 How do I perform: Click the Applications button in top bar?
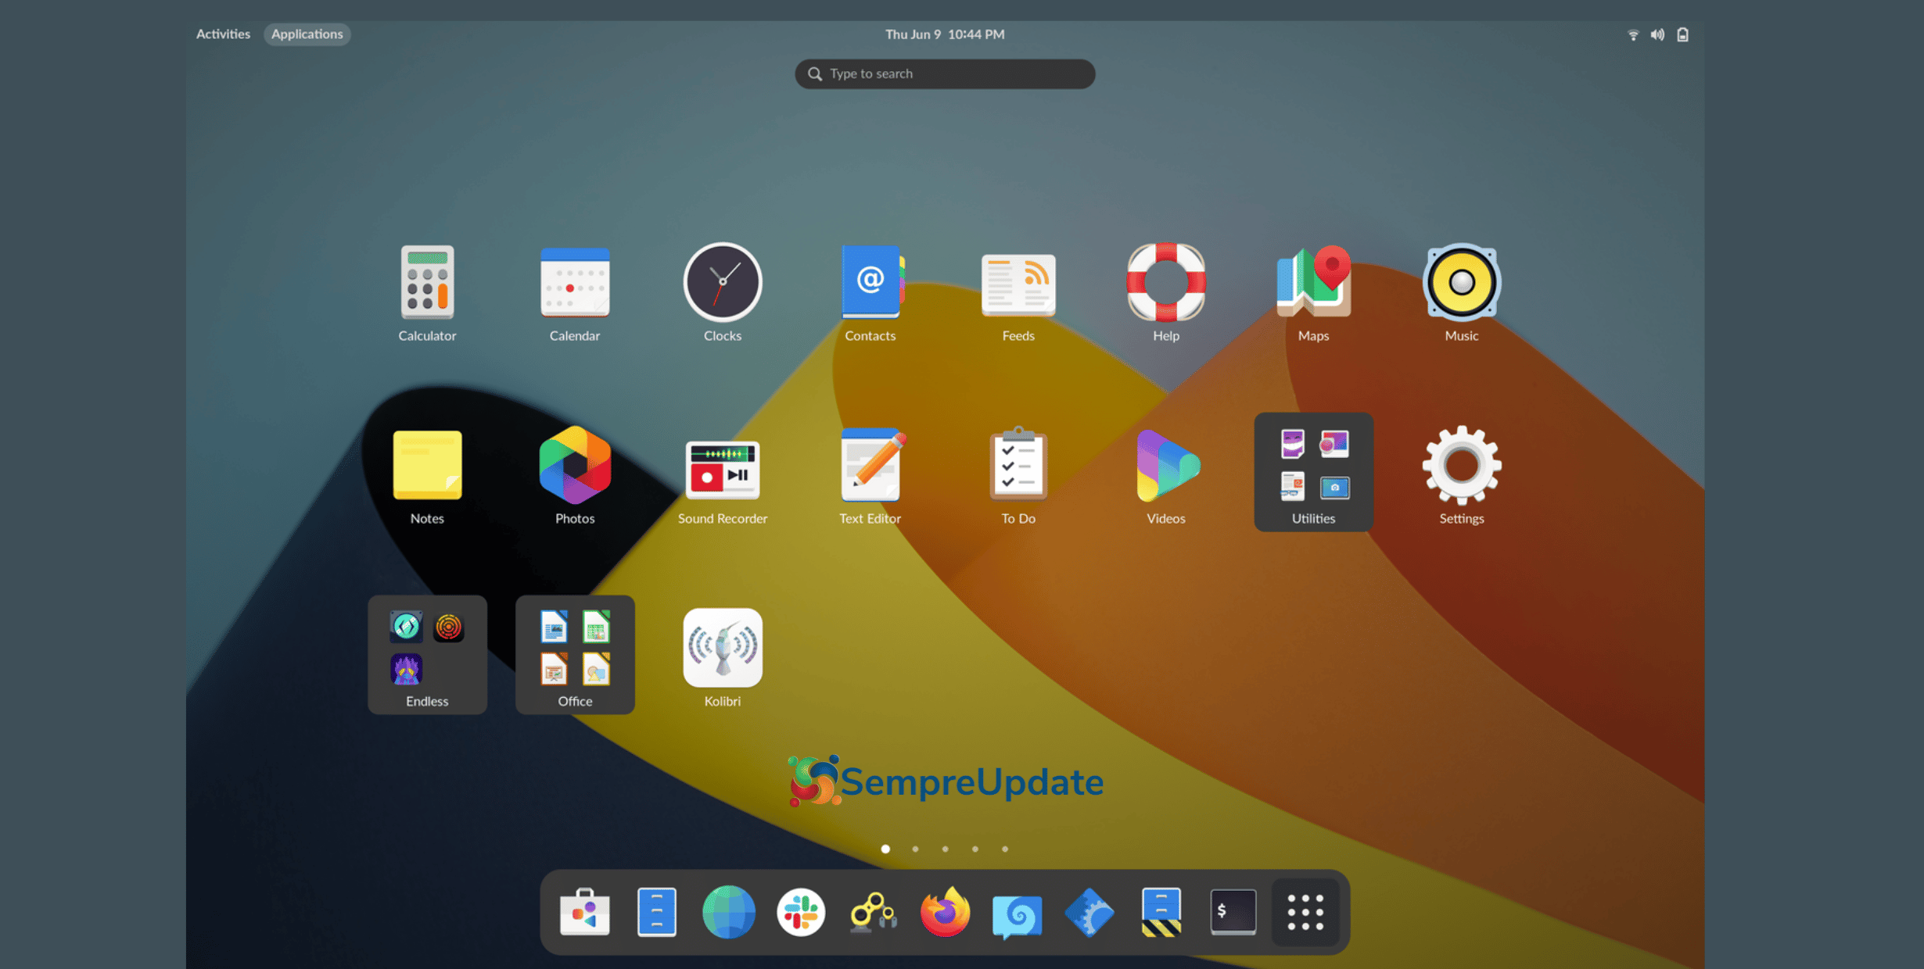pyautogui.click(x=307, y=34)
